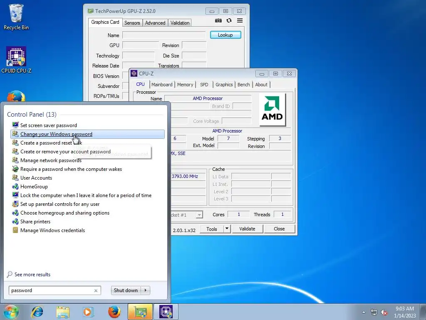Click the Show desktop button at taskbar edge

(x=423, y=312)
